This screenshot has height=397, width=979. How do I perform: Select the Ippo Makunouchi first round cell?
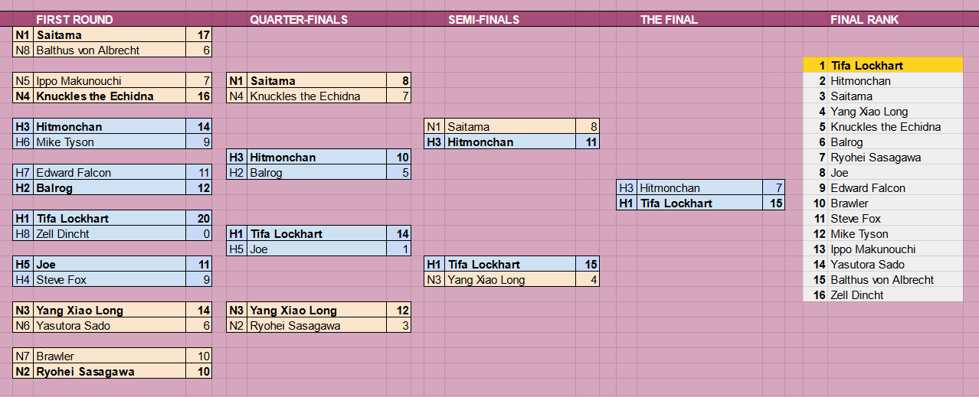click(110, 81)
